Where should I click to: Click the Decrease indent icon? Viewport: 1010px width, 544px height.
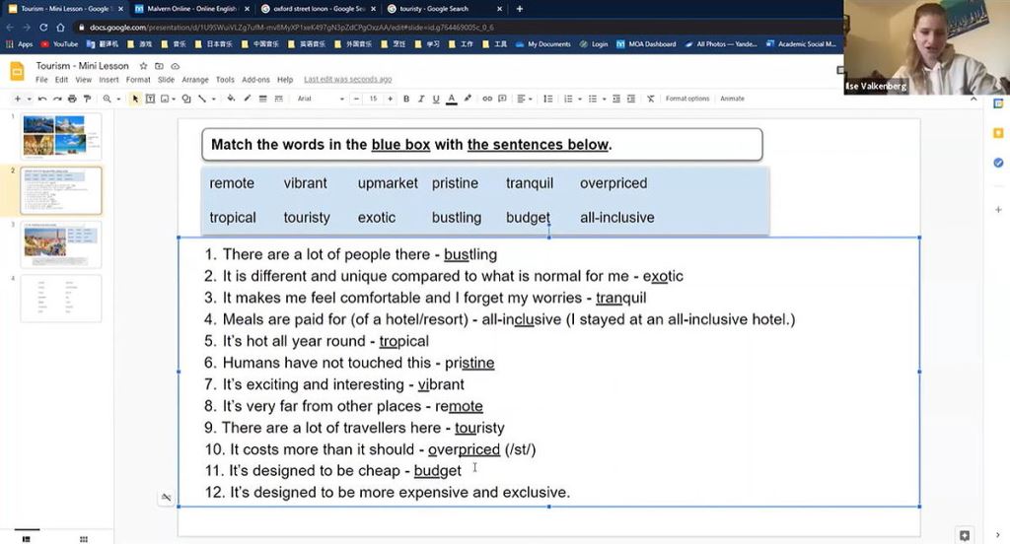coord(616,99)
